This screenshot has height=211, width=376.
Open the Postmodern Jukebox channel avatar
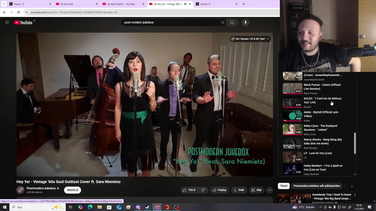click(20, 190)
